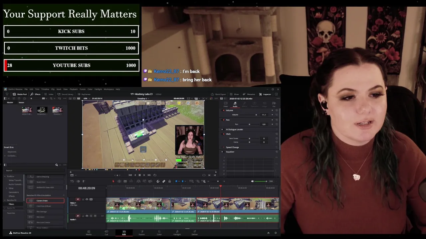
Task: Switch to the Deliver page
Action: (195, 232)
